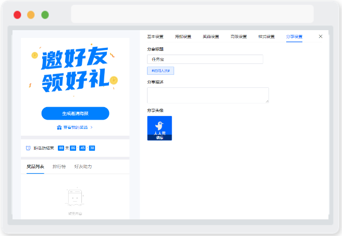The width and height of the screenshot is (342, 236).
Task: Click the countdown minutes box 45
Action: click(82, 148)
